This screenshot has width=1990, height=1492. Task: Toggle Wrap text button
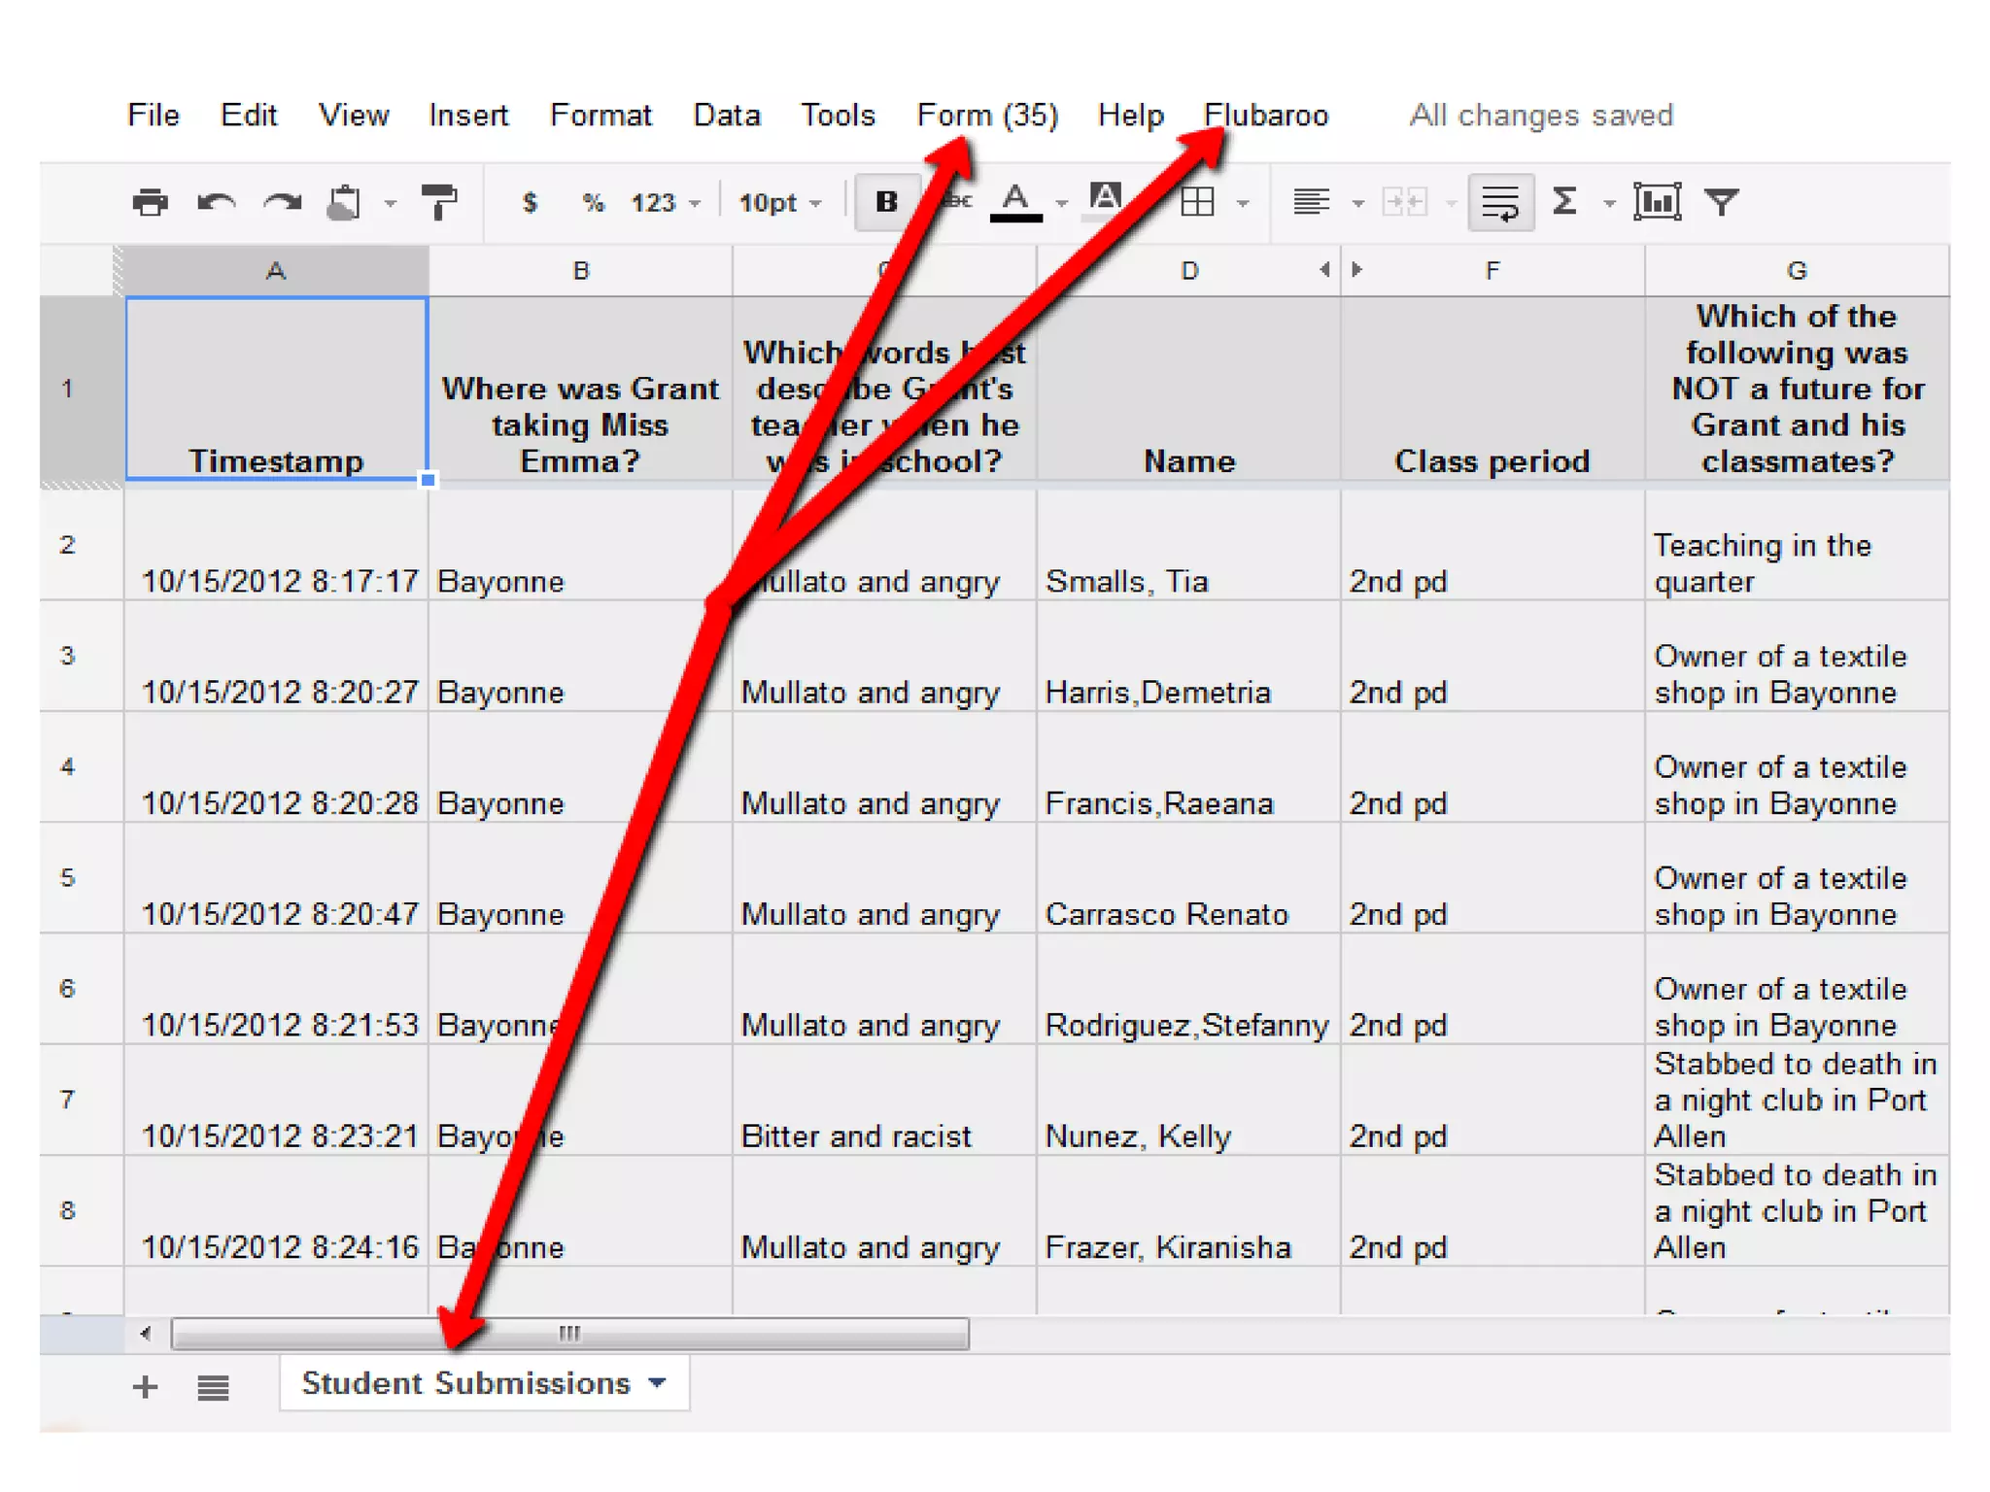click(1500, 202)
